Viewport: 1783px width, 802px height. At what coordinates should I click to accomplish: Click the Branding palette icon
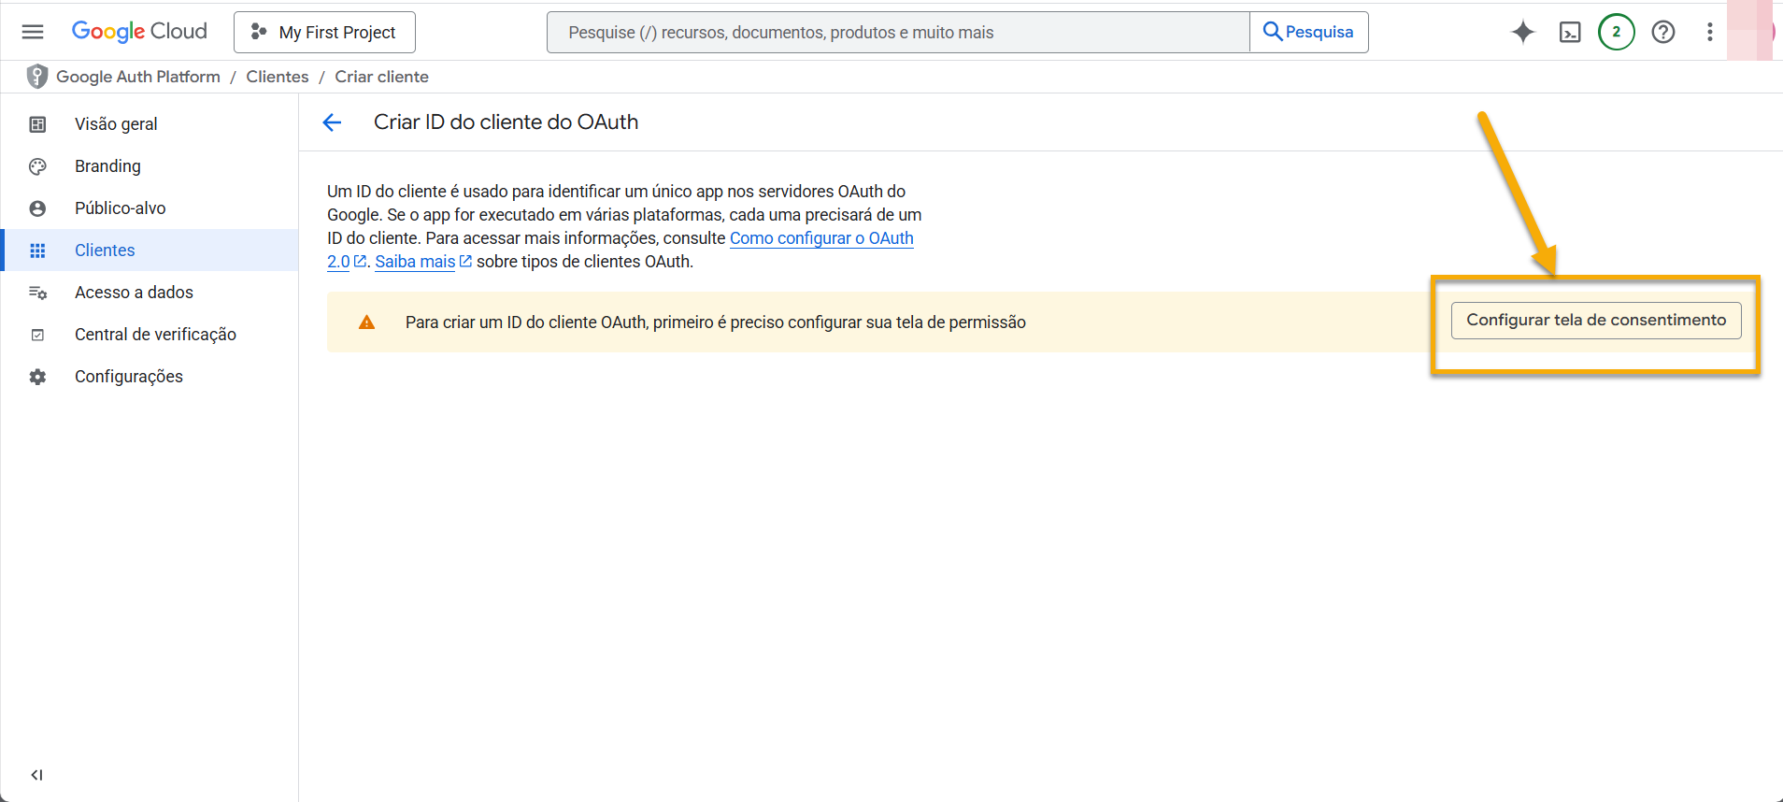point(37,166)
